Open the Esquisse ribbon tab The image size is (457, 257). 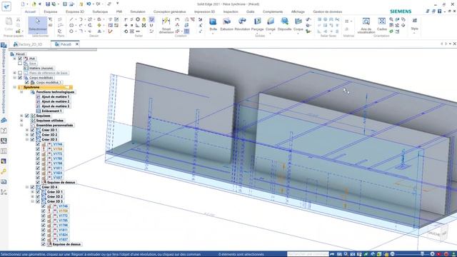click(x=51, y=11)
